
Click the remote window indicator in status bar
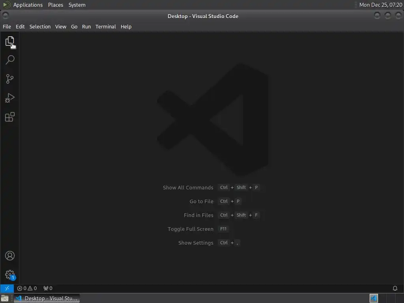[7, 288]
